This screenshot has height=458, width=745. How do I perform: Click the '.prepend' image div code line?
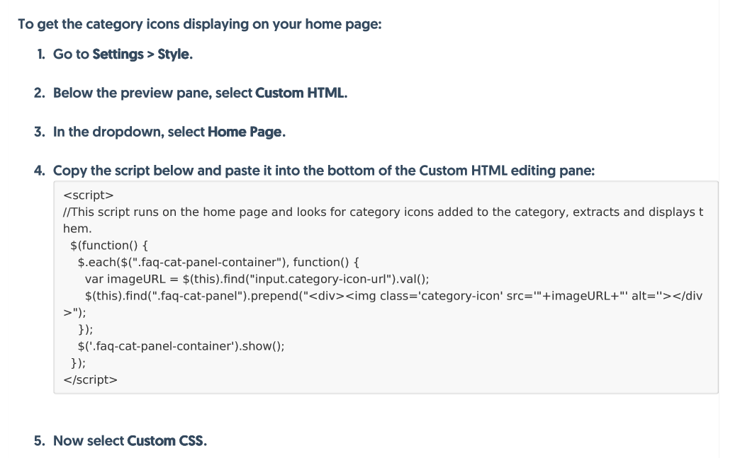click(x=393, y=295)
